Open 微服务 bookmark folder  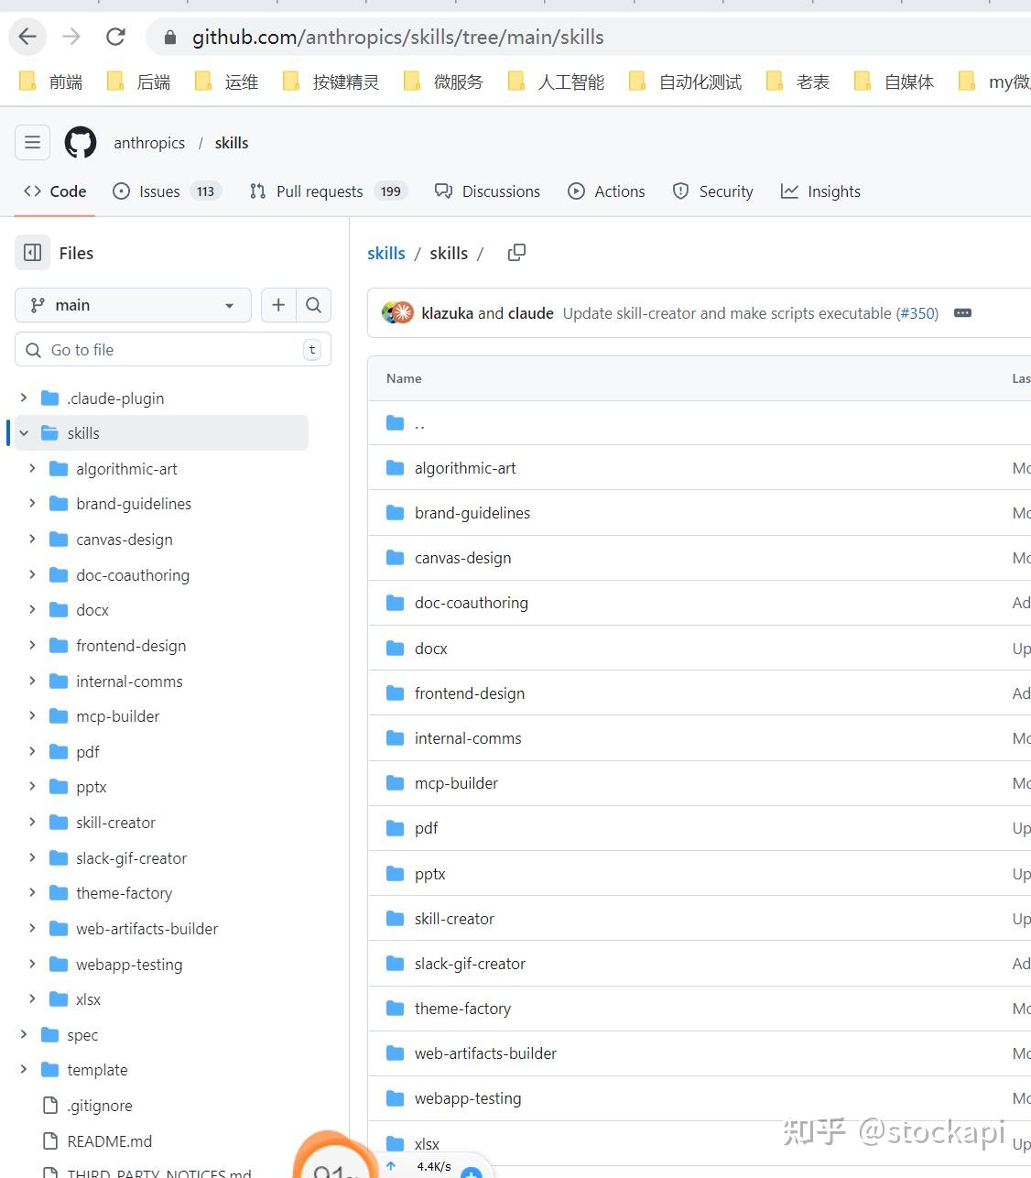(x=443, y=82)
